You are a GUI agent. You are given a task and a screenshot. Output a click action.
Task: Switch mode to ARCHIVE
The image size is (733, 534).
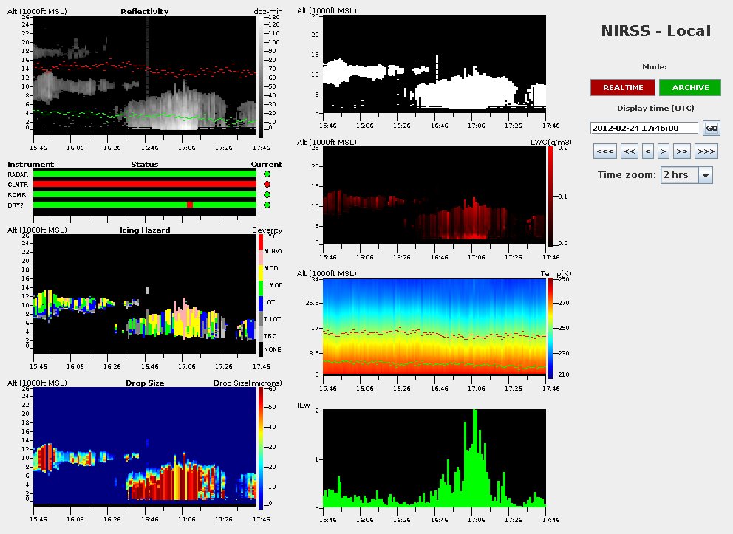click(689, 87)
